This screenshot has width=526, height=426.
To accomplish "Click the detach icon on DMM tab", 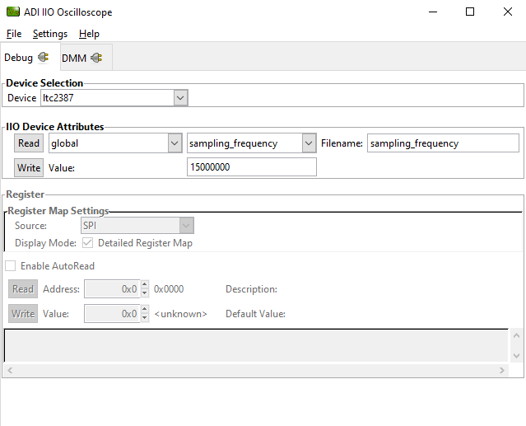I will [x=96, y=58].
